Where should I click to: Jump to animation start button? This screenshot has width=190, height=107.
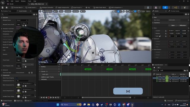click(42, 97)
